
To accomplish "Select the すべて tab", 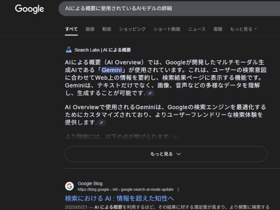I will coord(71,29).
